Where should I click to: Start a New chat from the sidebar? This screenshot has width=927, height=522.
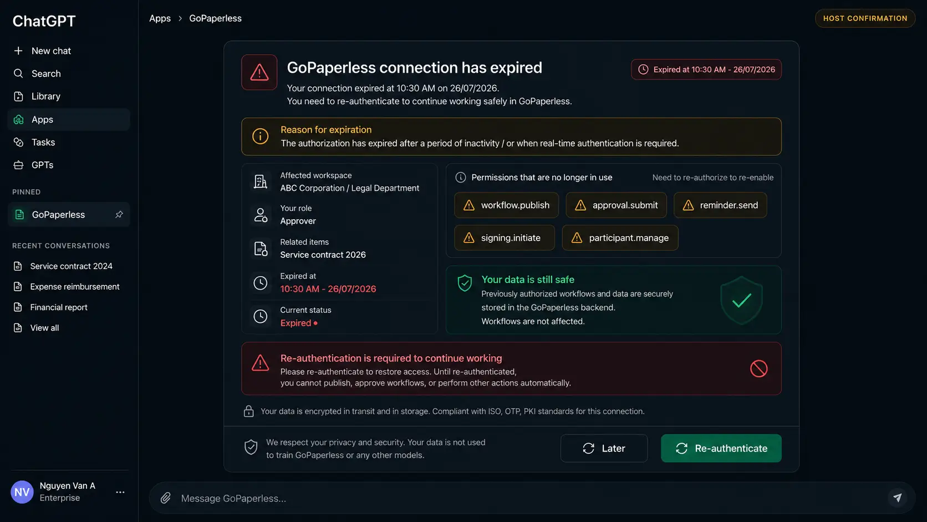[69, 50]
